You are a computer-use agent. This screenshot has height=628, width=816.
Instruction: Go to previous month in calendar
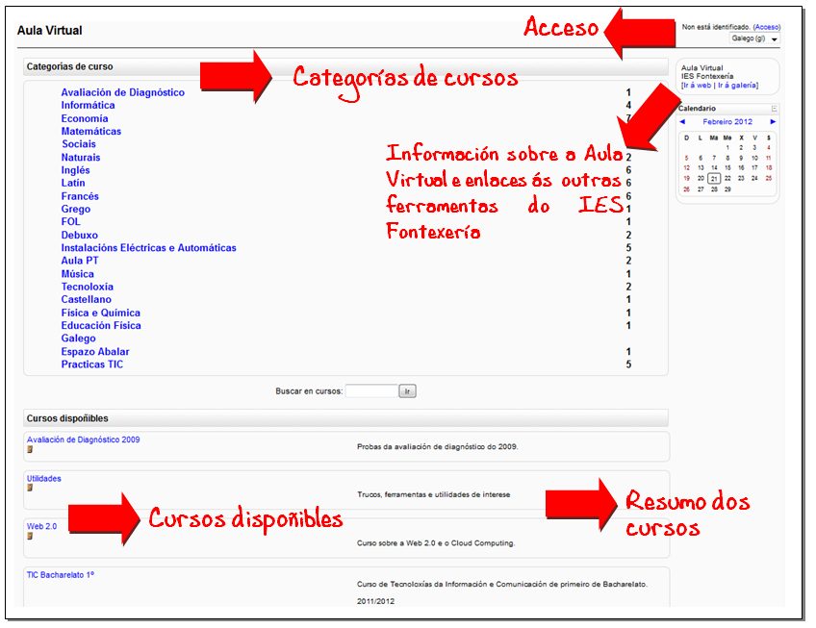(682, 122)
